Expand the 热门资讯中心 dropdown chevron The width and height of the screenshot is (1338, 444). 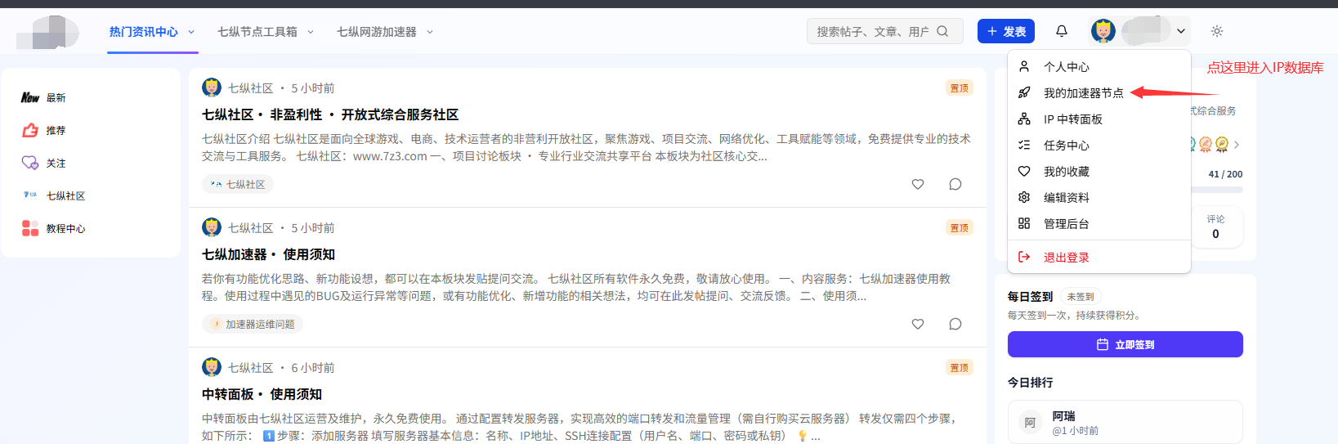click(191, 32)
